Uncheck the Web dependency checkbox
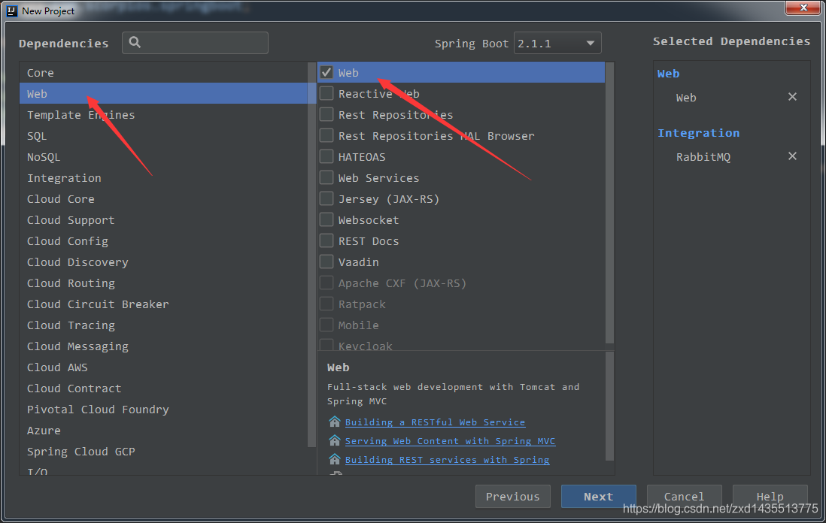 [326, 73]
